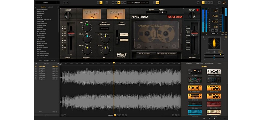
Task: Select Song 3.wav in the clip list
Action: point(46,70)
